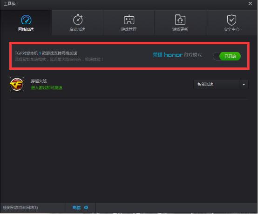The image size is (258, 214).
Task: Click the 荣耀 honor 游戏模式 logo
Action: tap(177, 55)
